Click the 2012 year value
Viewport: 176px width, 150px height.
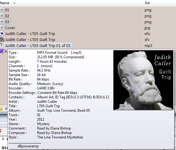(x=41, y=119)
